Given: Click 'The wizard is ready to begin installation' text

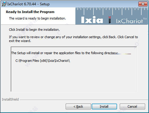Looking at the screenshot, I should 38,18.
